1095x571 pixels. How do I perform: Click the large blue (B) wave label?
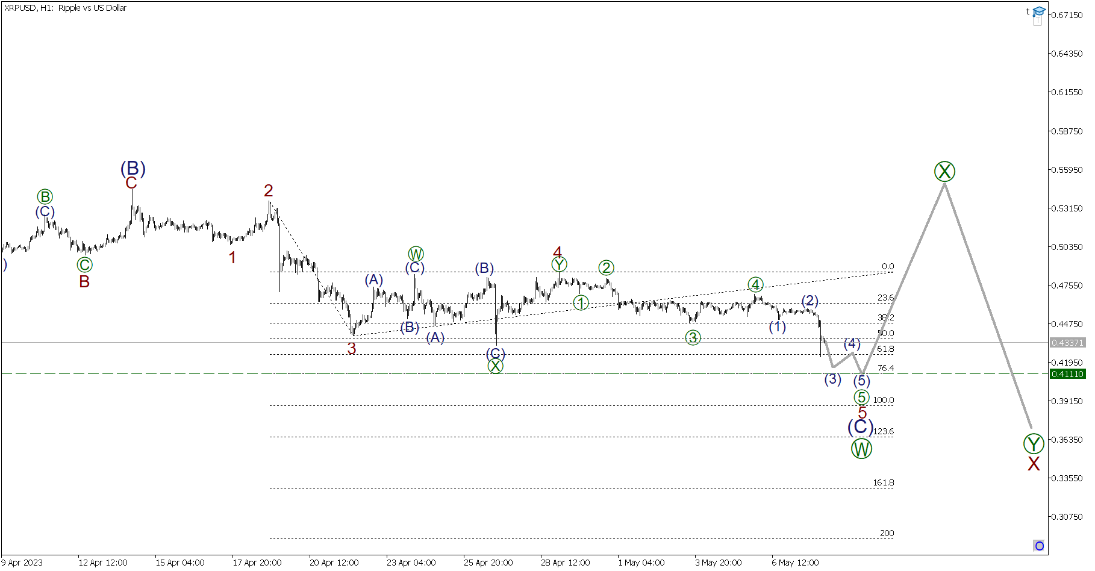tap(133, 168)
